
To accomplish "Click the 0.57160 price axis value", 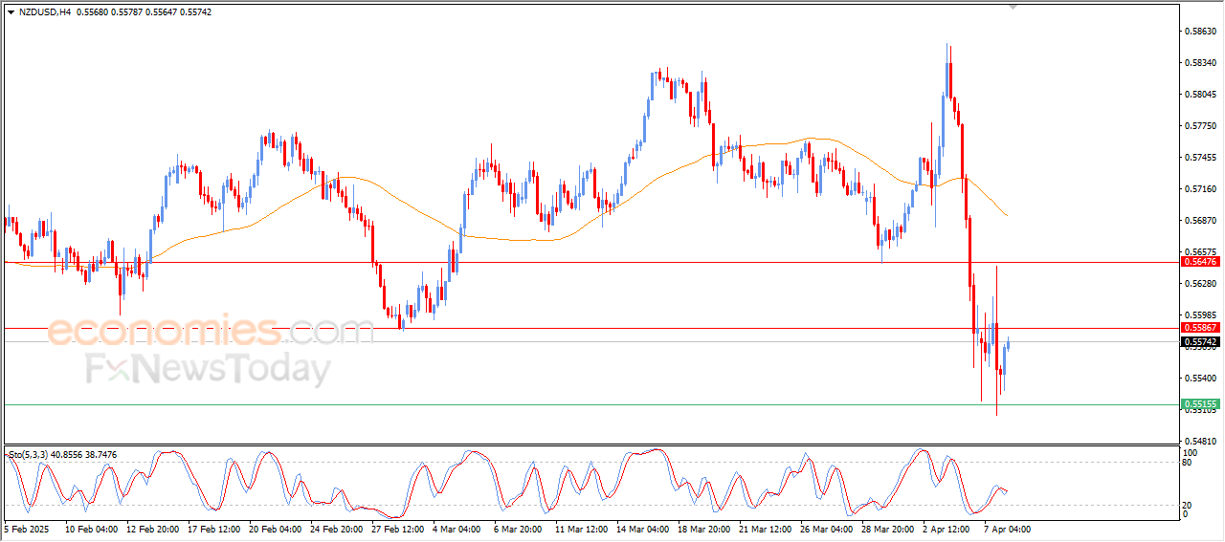I will point(1200,189).
